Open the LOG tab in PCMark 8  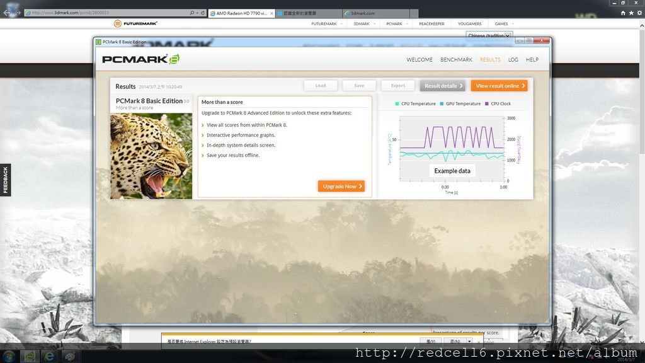pos(513,60)
